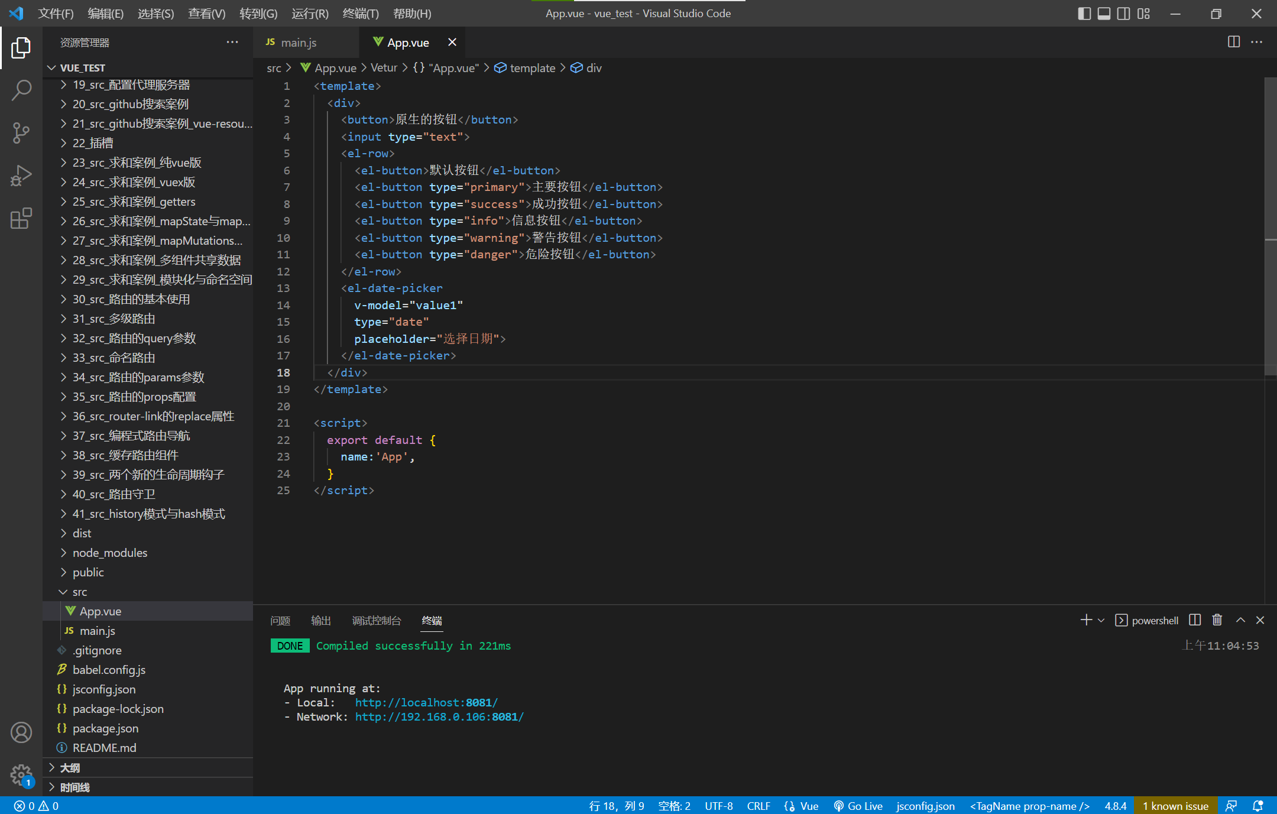Toggle bottom panel visibility
The width and height of the screenshot is (1277, 814).
coord(1104,13)
